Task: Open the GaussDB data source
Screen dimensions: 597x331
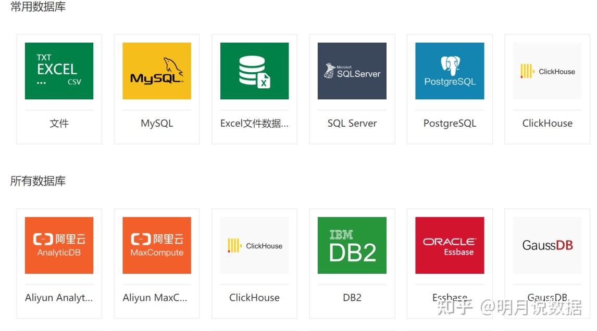Action: 546,245
